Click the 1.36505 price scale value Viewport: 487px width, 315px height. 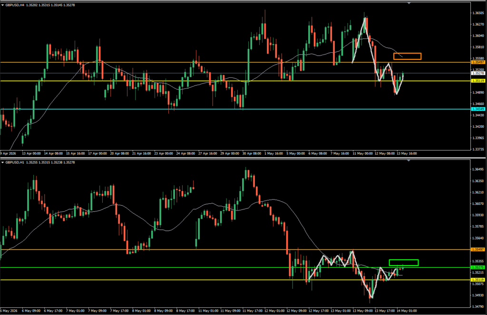pos(478,13)
